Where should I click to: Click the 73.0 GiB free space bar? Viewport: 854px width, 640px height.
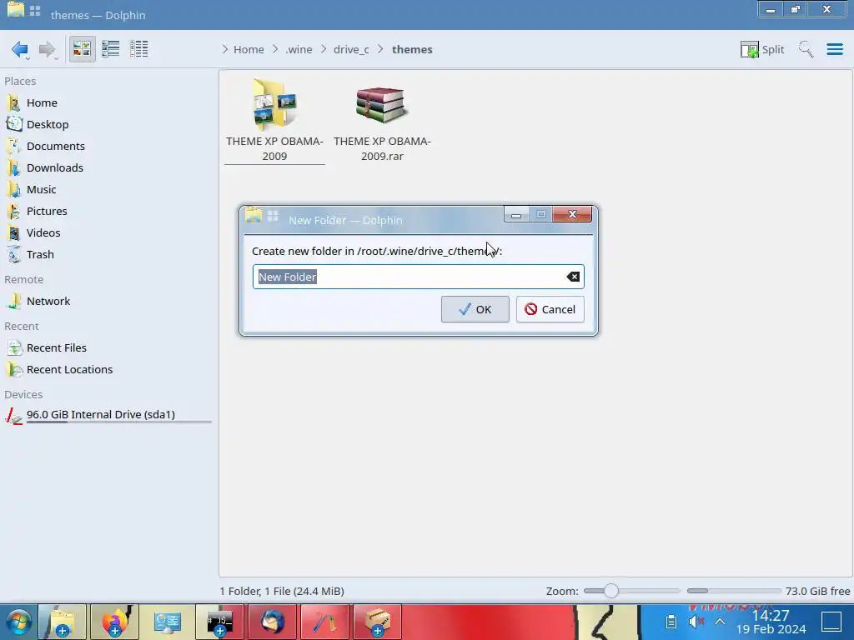[x=734, y=591]
